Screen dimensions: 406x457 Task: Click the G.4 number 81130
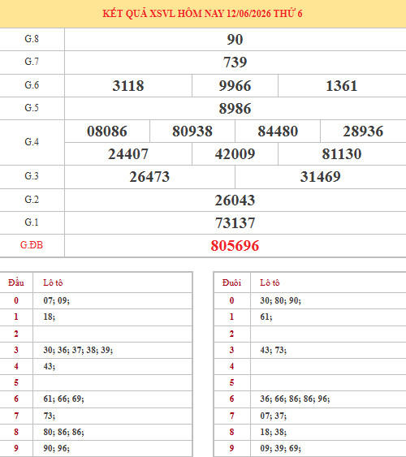click(342, 154)
